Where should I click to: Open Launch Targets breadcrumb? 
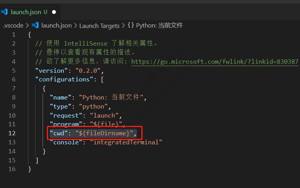pos(100,26)
